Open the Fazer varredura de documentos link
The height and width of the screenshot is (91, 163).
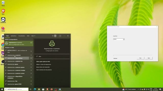click(44, 70)
